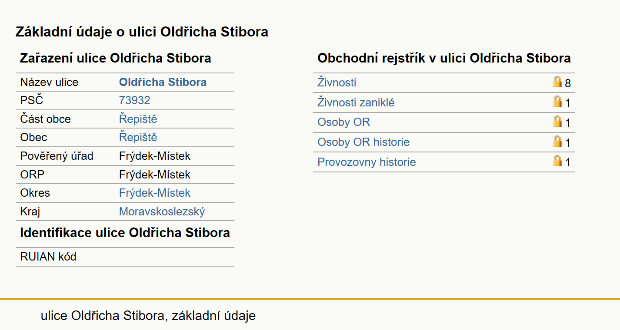
Task: Click the Živnosti count number 8
Action: coord(568,83)
